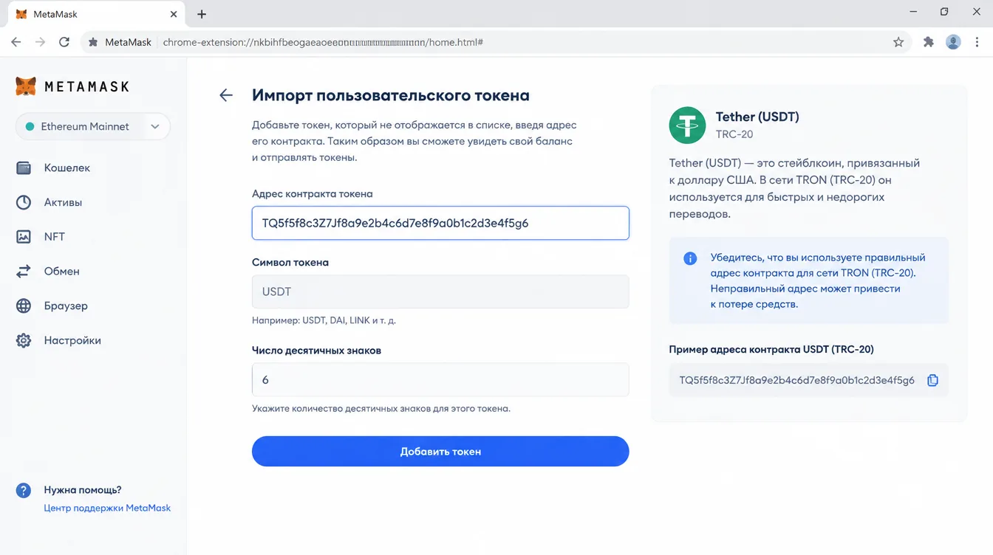Focus the Адрес контракта токена field

pos(440,223)
